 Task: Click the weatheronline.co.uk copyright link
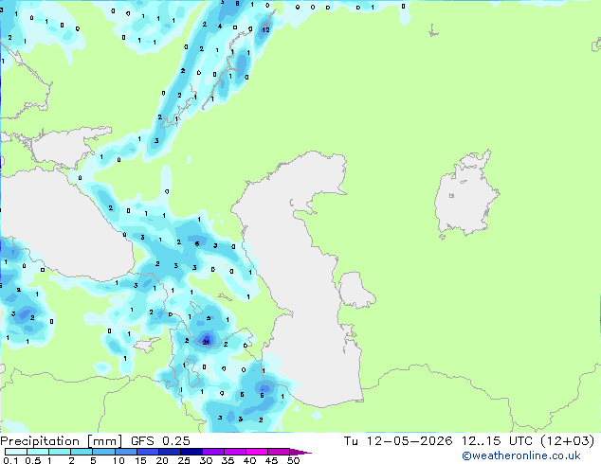tap(521, 456)
